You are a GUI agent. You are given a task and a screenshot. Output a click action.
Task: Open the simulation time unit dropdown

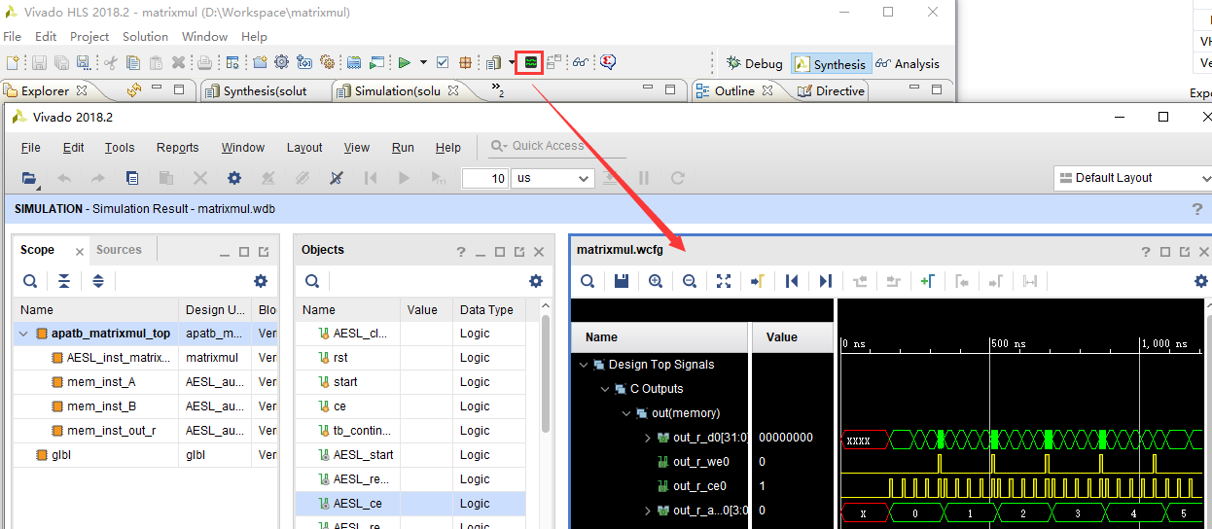[x=553, y=178]
